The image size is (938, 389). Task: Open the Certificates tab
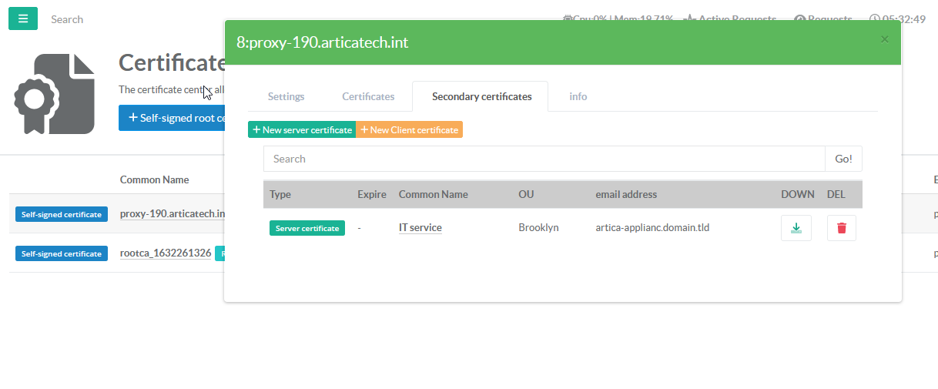tap(368, 96)
